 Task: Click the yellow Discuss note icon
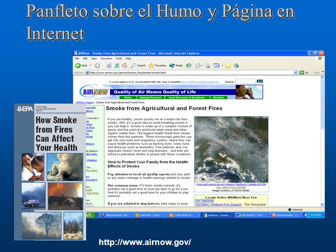point(228,65)
